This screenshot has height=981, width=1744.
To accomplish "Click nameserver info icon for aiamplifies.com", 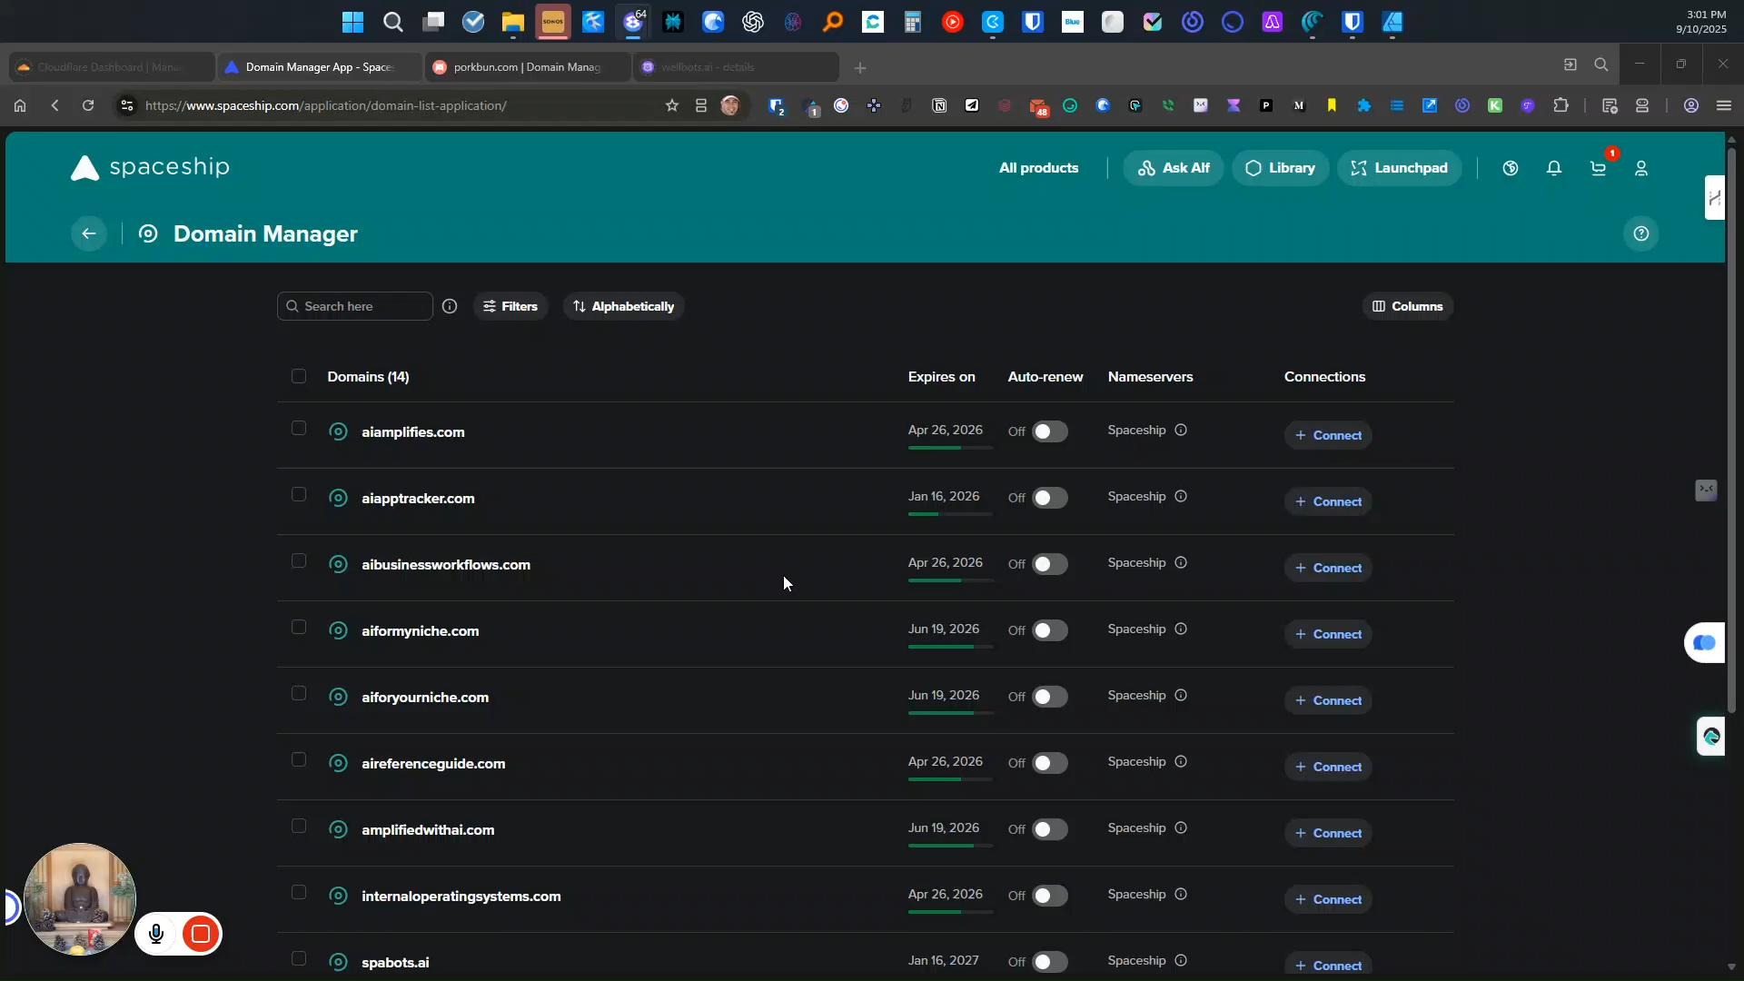I will click(x=1181, y=431).
